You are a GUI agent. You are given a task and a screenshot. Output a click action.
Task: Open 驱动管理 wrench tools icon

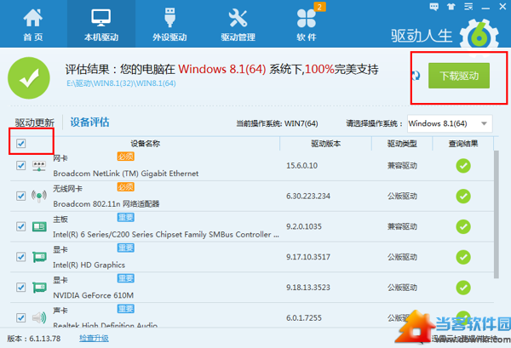click(238, 18)
